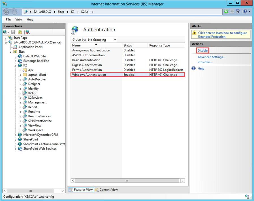Select ASP.NET Impersonation row

point(128,55)
